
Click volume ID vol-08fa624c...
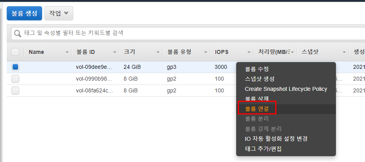pos(94,90)
